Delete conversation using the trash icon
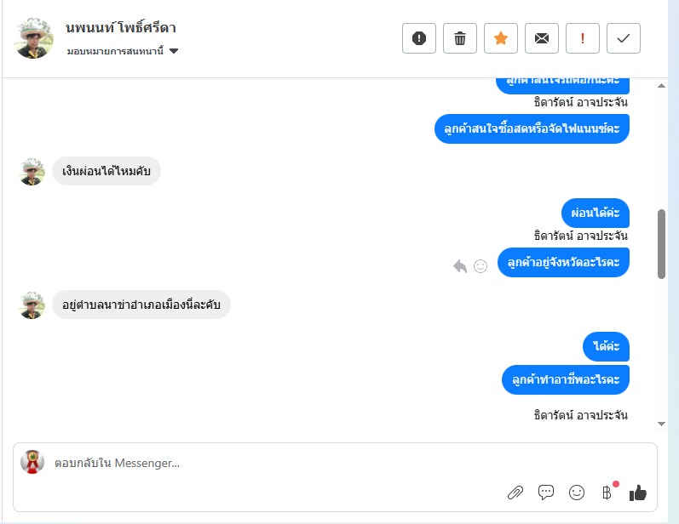Image resolution: width=679 pixels, height=524 pixels. 460,38
